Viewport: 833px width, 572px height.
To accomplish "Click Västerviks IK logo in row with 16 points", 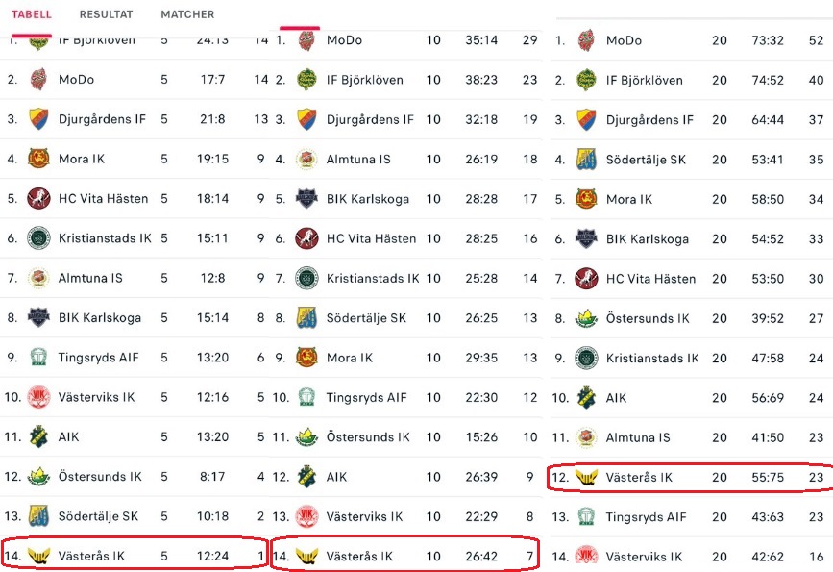I will tap(586, 557).
